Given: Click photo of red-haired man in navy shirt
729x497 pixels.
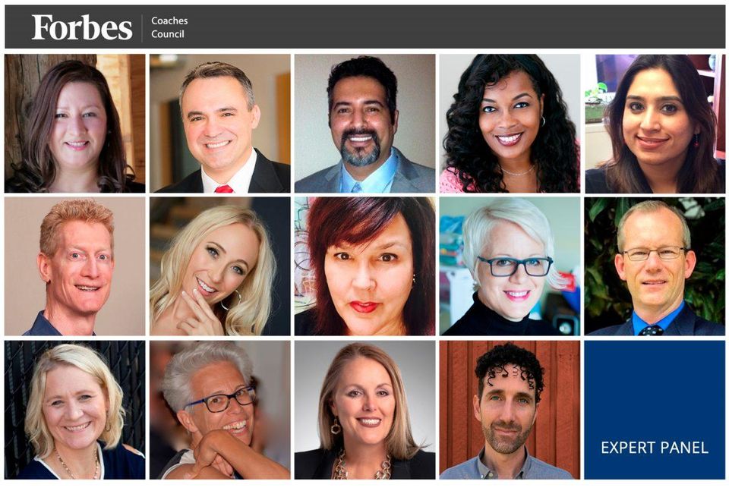Looking at the screenshot, I should pos(75,266).
